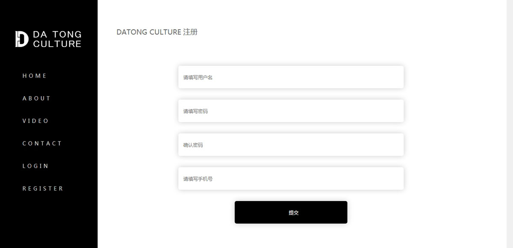Go to the ABOUT sidebar item
The height and width of the screenshot is (248, 513).
[37, 98]
